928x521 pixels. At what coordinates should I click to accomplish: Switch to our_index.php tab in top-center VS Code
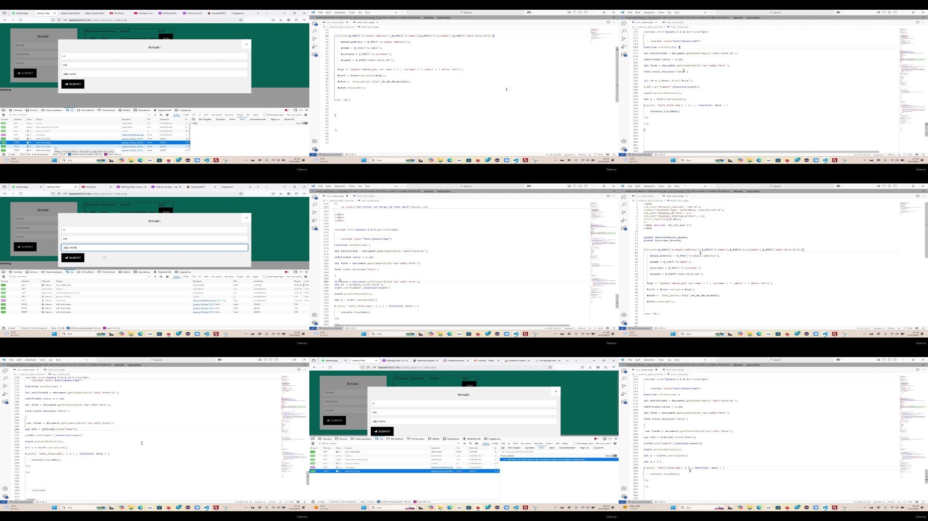point(336,22)
